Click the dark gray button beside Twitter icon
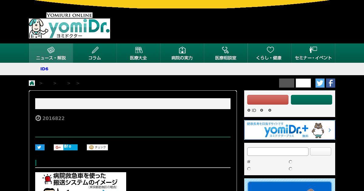This screenshot has height=191, width=364. (x=287, y=83)
